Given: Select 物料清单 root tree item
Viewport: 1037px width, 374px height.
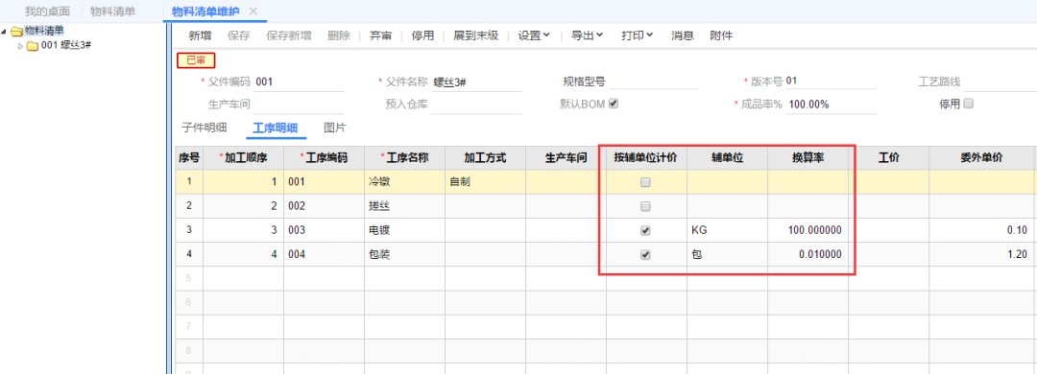Looking at the screenshot, I should point(45,31).
